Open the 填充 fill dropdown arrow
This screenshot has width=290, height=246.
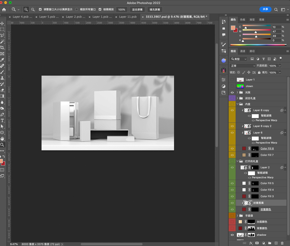pos(280,73)
